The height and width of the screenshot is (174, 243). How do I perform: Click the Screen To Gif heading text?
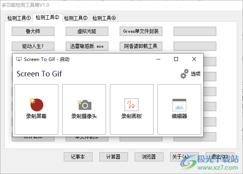pyautogui.click(x=39, y=74)
